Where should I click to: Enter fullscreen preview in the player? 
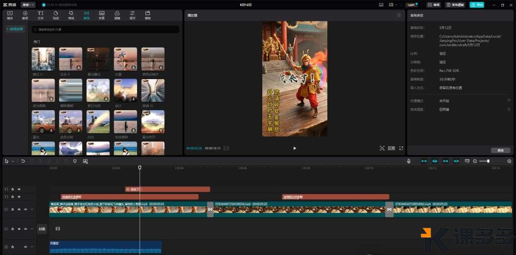tap(401, 148)
